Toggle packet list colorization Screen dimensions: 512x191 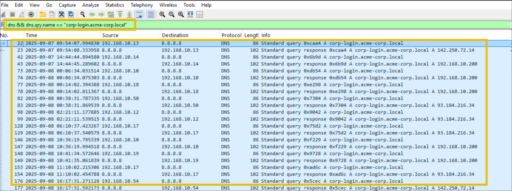[x=151, y=15]
